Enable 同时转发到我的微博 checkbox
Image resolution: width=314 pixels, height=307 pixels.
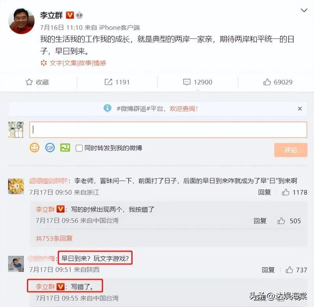tap(79, 148)
